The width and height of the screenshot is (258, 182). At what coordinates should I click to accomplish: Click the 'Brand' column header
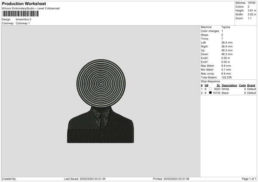pos(251,85)
